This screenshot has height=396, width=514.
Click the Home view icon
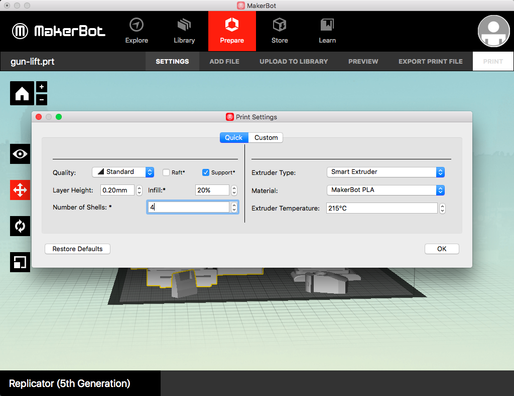tap(22, 93)
